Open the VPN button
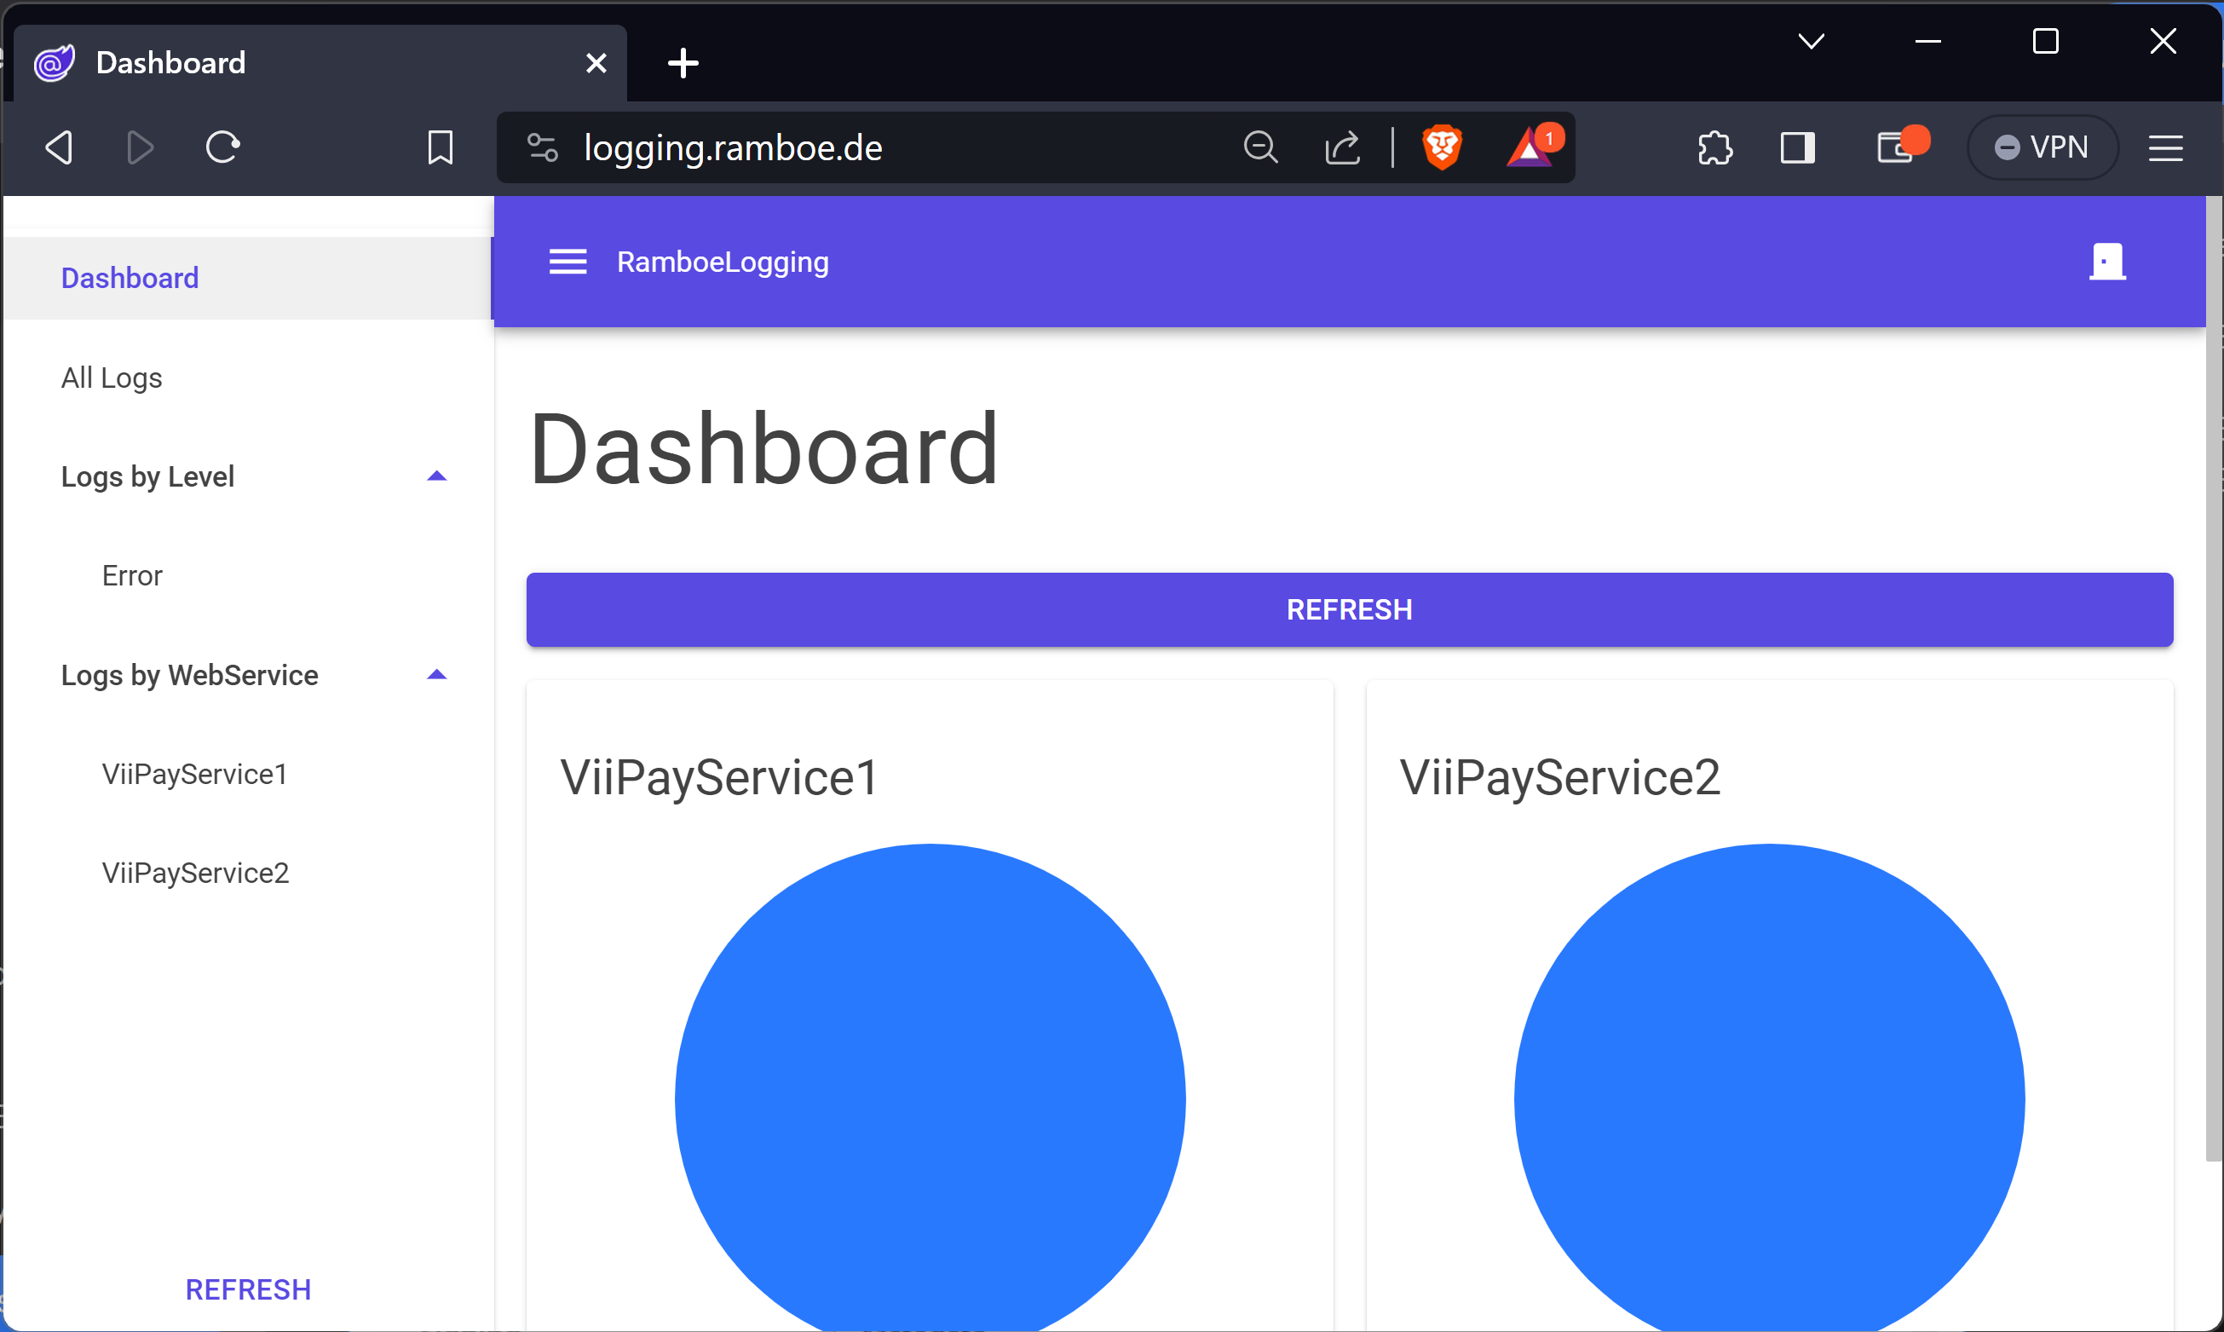Screen dimensions: 2224x1332 click(x=2043, y=147)
